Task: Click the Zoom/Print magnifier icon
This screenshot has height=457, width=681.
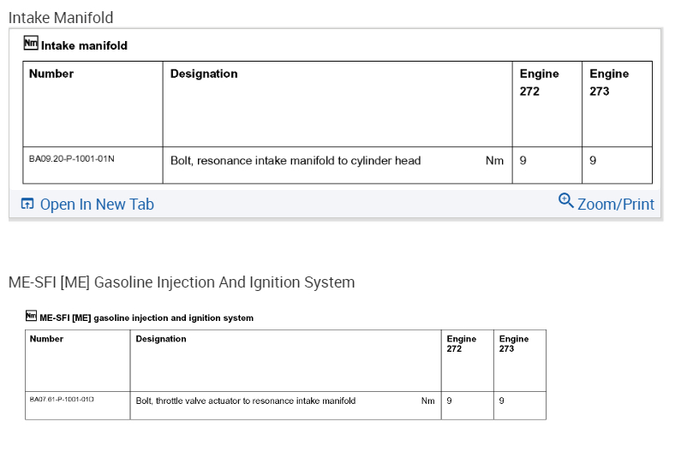Action: pyautogui.click(x=565, y=200)
